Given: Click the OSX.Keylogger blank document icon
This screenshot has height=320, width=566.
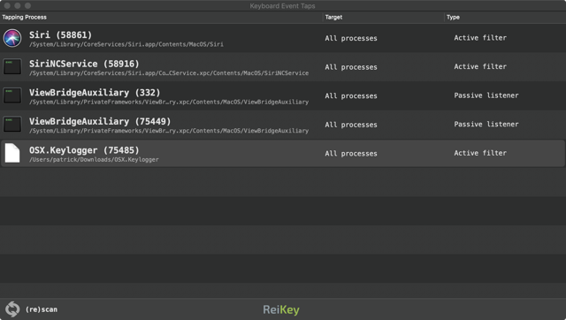Looking at the screenshot, I should click(x=12, y=153).
